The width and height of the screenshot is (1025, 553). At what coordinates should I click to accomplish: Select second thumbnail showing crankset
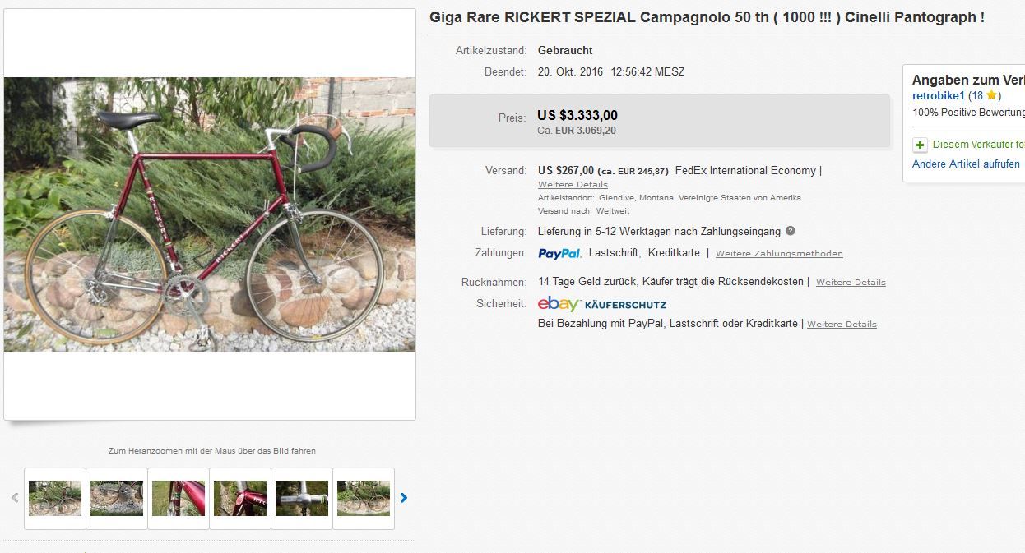click(117, 498)
